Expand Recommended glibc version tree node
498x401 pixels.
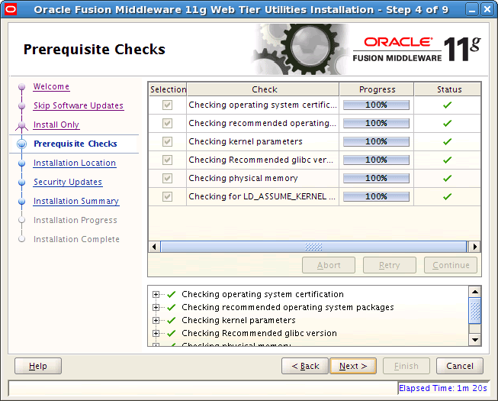pos(156,333)
